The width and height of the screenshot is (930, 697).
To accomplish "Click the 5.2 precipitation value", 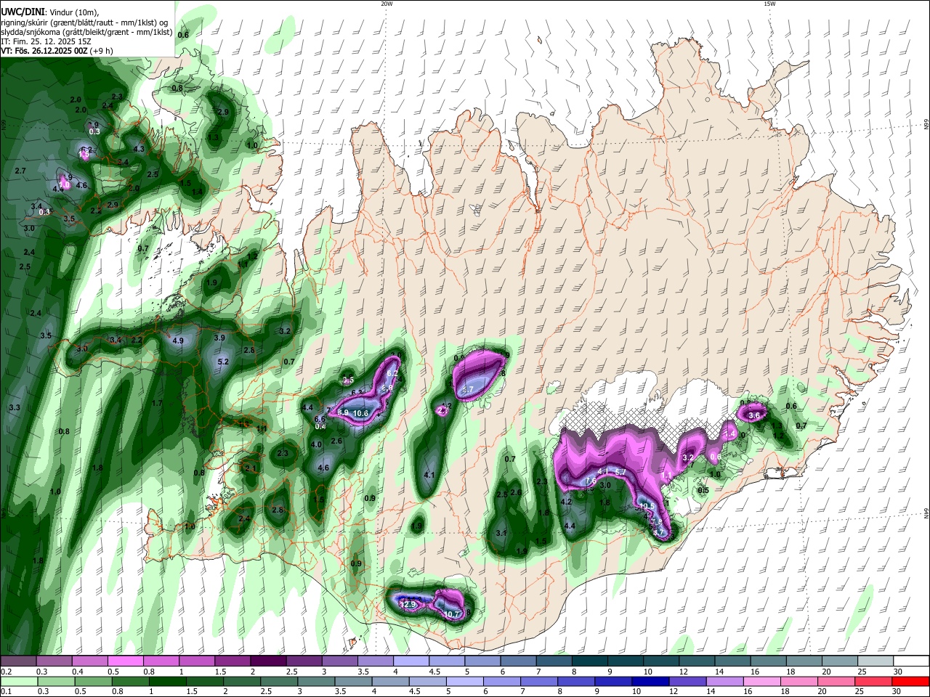I will coord(224,362).
